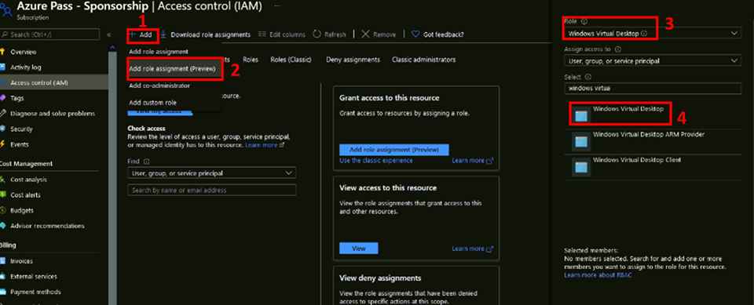
Task: Open the Find type dropdown
Action: [x=211, y=173]
